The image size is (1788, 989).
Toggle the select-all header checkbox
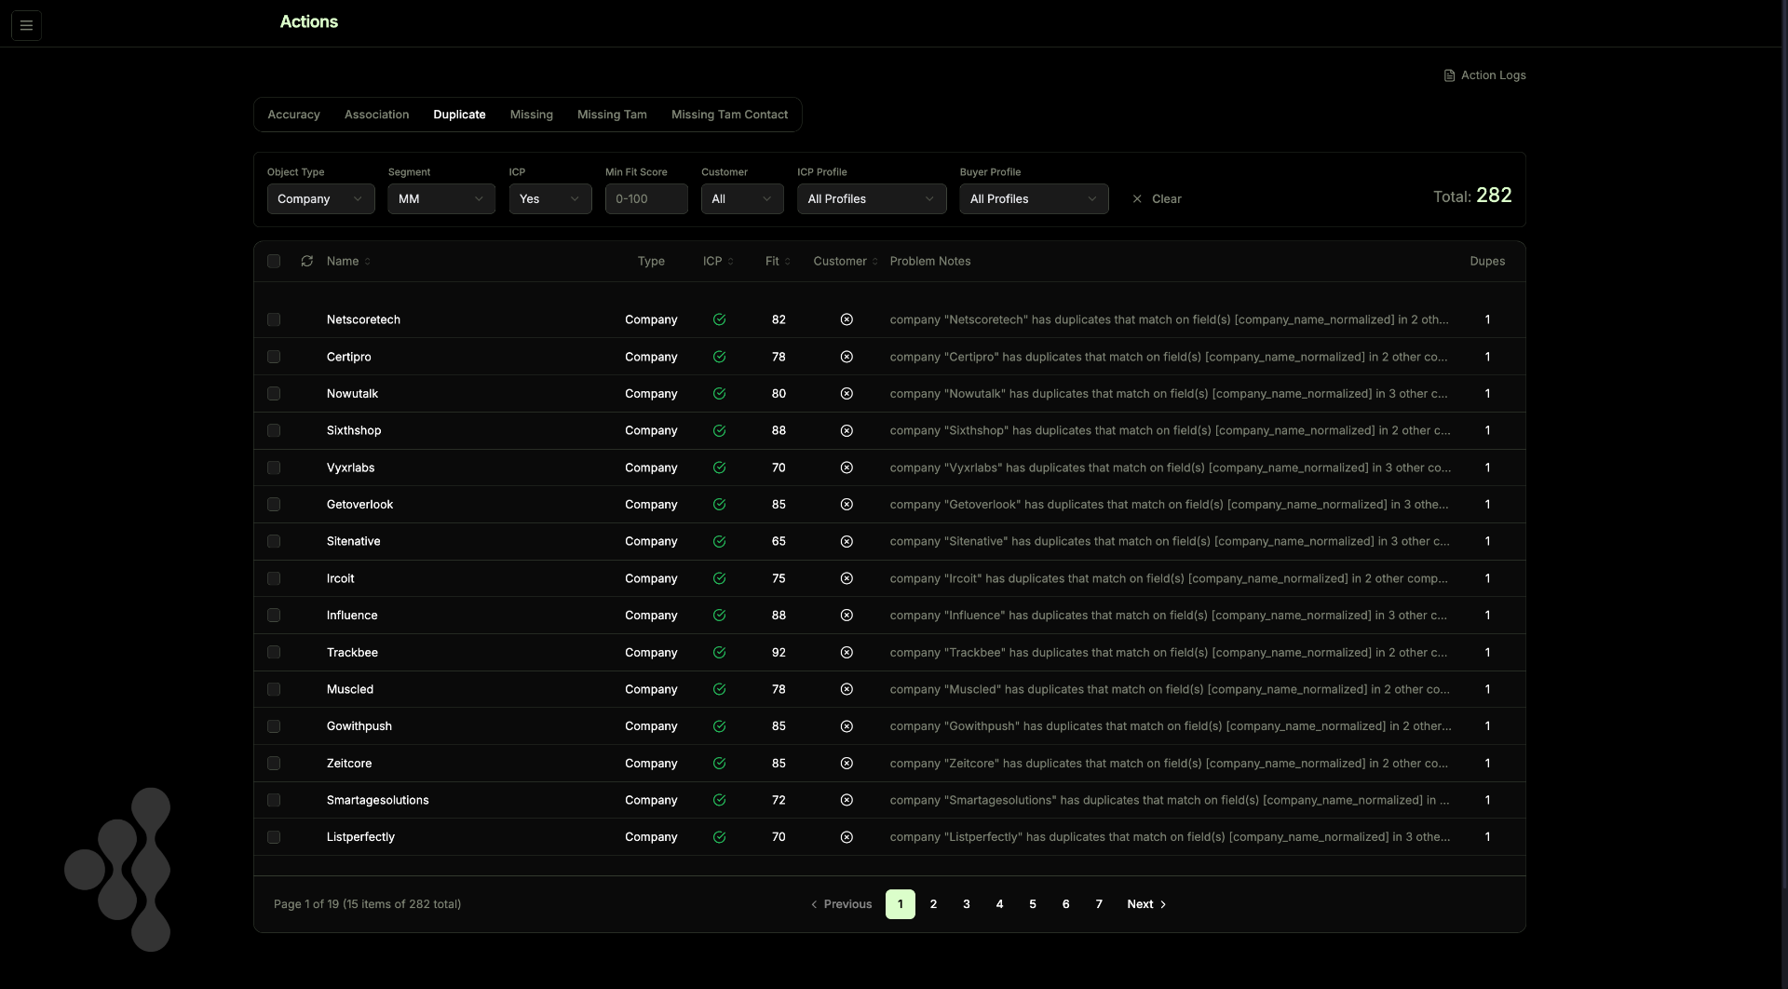click(x=274, y=261)
